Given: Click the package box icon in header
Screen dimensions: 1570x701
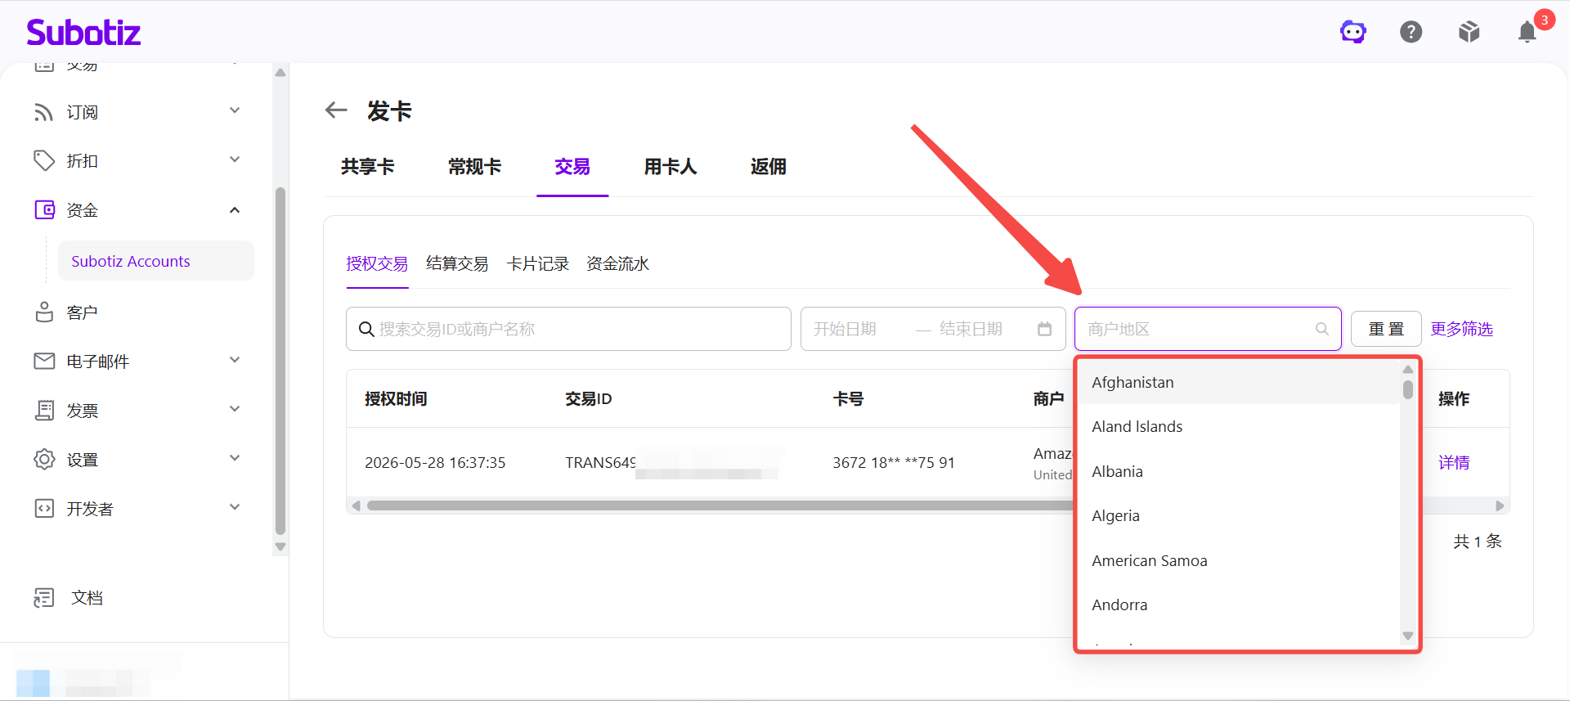Looking at the screenshot, I should (1469, 32).
